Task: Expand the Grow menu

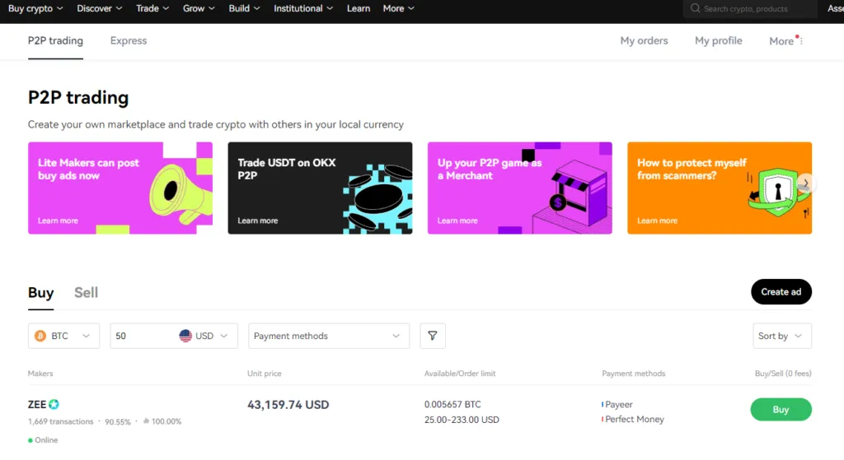Action: [199, 8]
